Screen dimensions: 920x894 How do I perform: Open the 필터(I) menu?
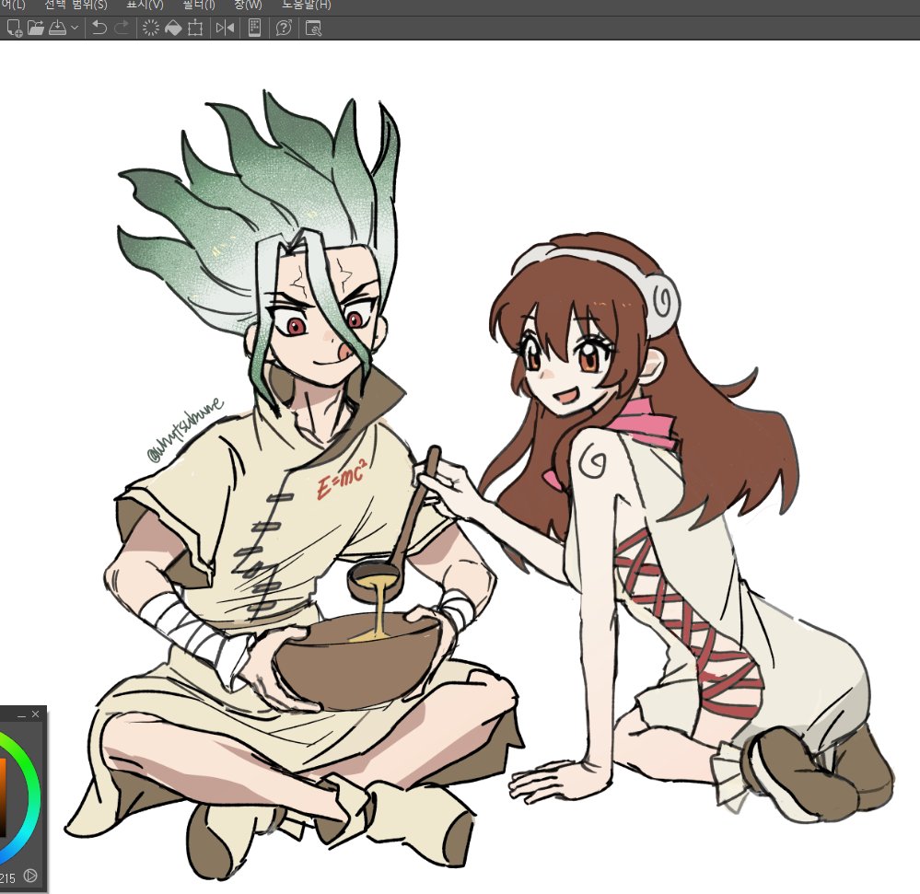pyautogui.click(x=199, y=6)
